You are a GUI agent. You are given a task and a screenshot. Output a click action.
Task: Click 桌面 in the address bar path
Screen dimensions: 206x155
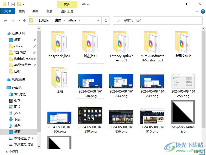coord(58,20)
